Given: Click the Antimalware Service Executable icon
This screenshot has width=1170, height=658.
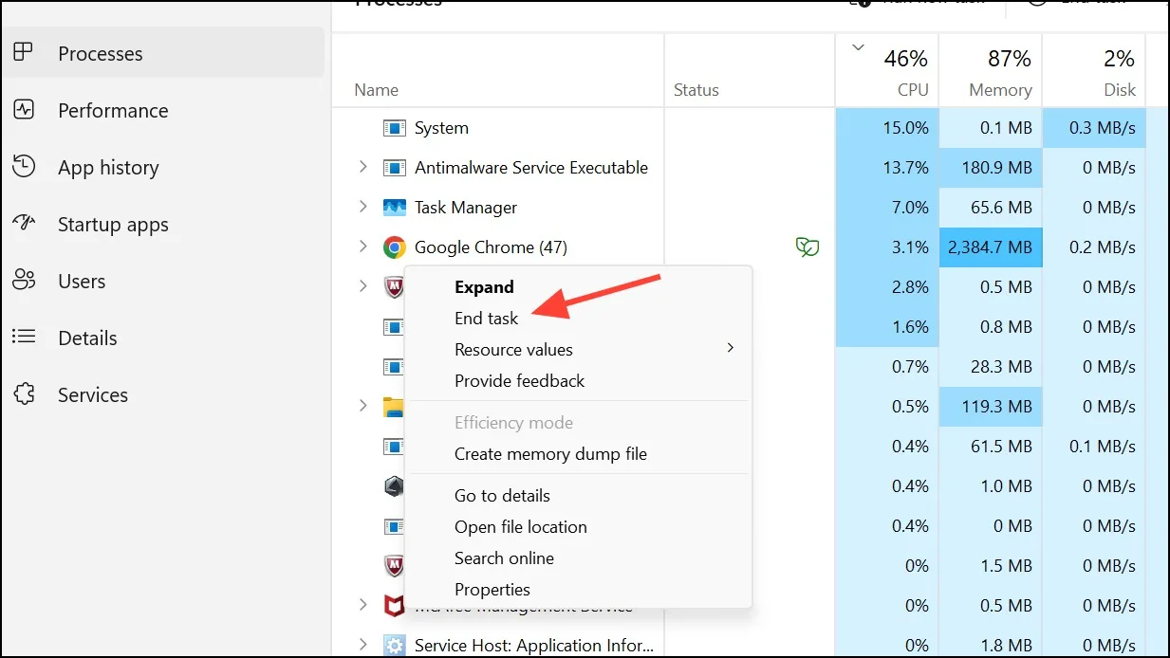Looking at the screenshot, I should (x=394, y=168).
